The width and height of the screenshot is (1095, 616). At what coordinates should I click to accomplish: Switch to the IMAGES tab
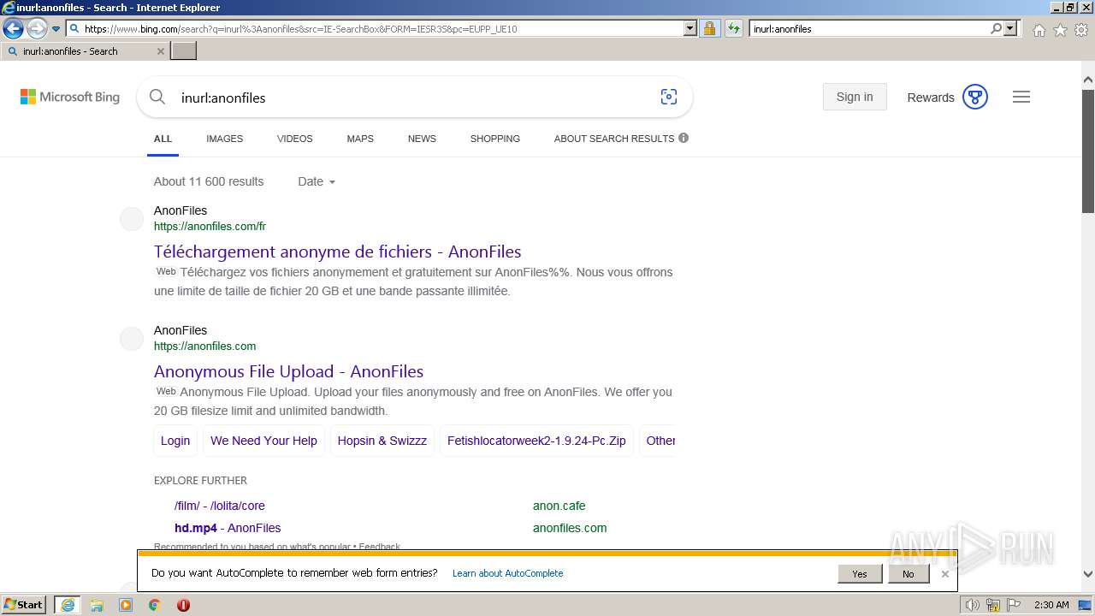(224, 139)
